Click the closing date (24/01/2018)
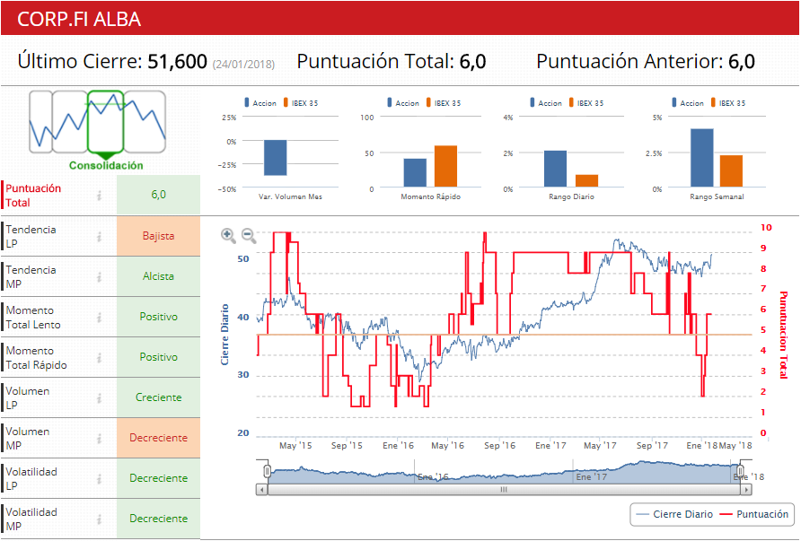The height and width of the screenshot is (541, 801). [x=243, y=65]
